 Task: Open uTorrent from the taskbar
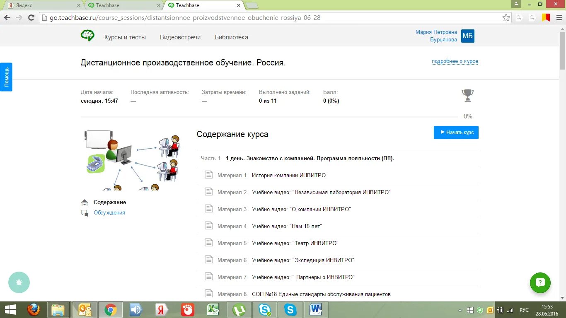point(239,310)
